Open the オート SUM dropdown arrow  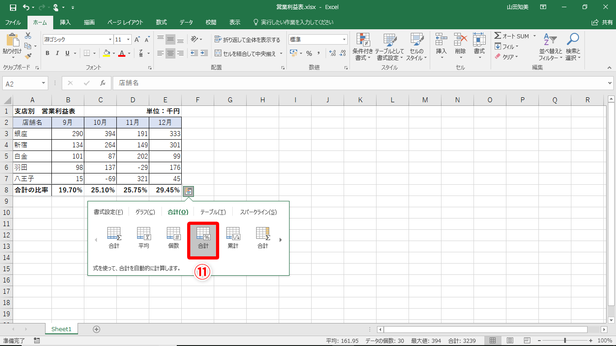click(534, 36)
